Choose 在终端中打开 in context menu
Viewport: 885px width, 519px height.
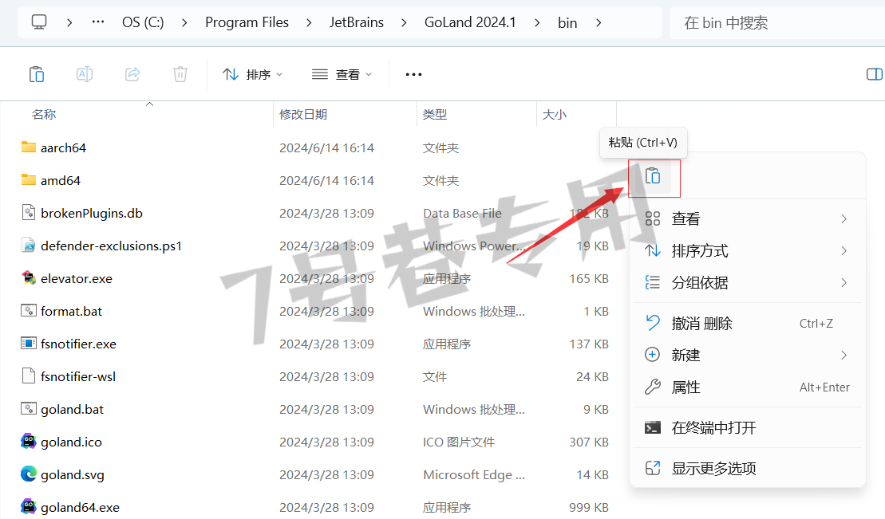(747, 427)
